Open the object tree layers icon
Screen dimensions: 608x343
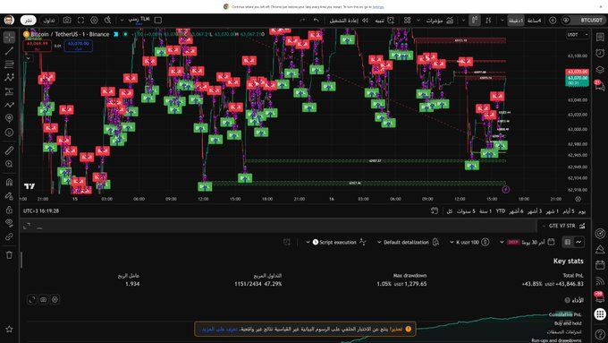pos(600,70)
